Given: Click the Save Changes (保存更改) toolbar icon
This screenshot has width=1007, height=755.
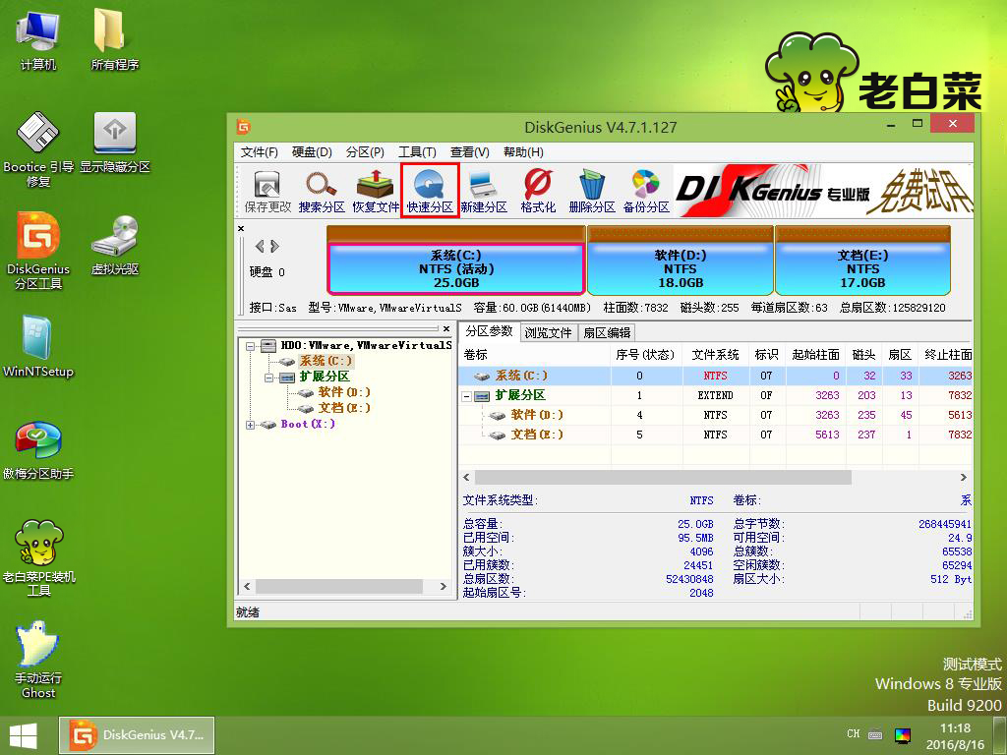Looking at the screenshot, I should (x=267, y=191).
